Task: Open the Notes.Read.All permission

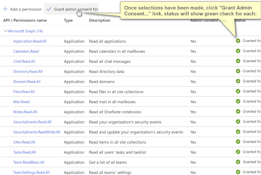Action: 25,112
